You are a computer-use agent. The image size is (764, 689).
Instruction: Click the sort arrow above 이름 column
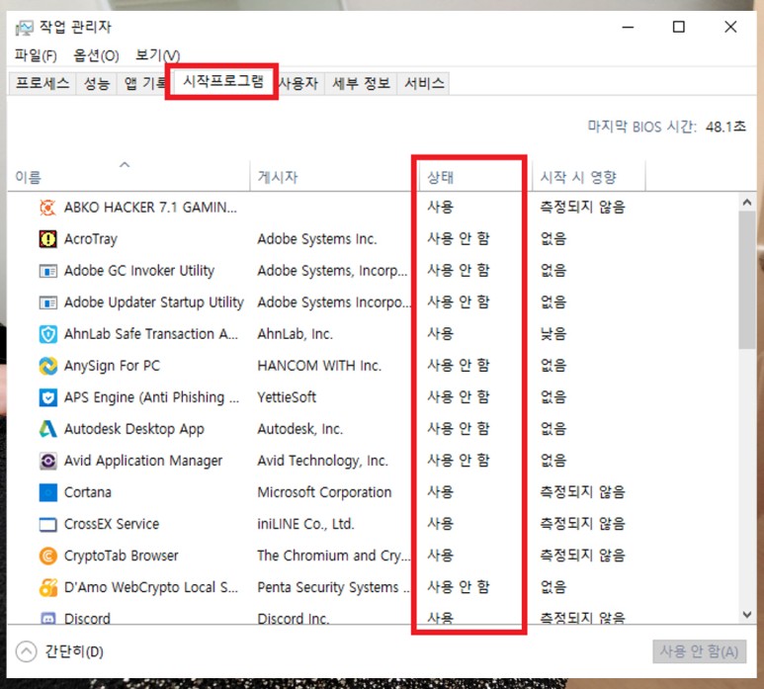point(125,165)
